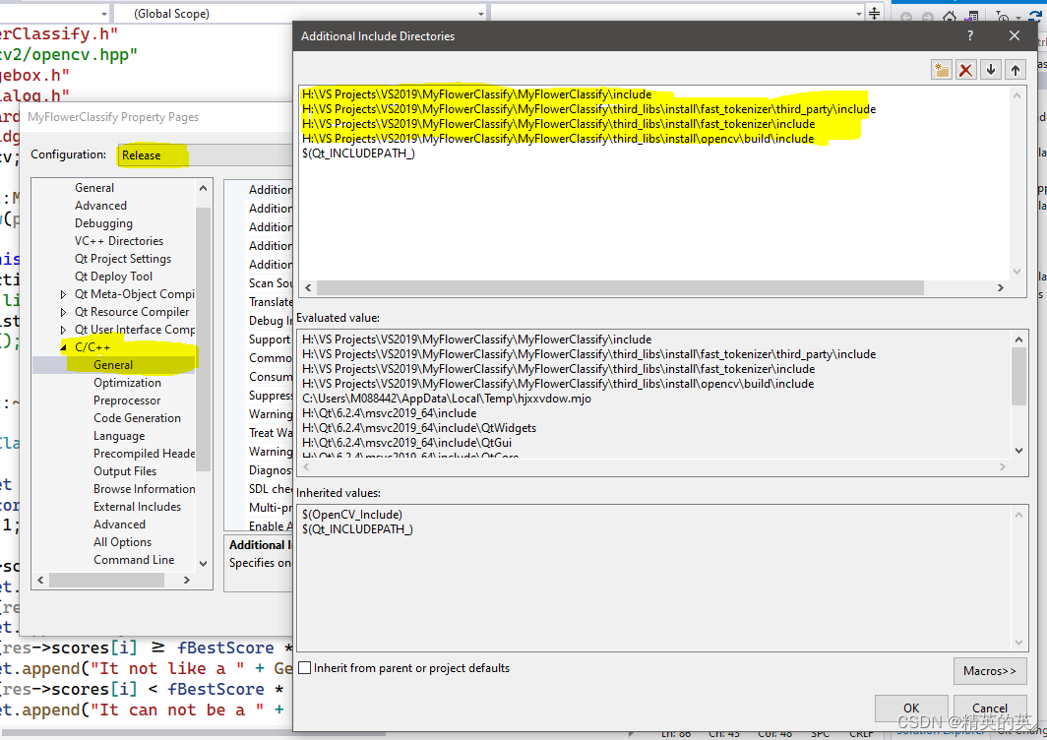Delete the selected include path
1047x740 pixels.
pyautogui.click(x=964, y=70)
